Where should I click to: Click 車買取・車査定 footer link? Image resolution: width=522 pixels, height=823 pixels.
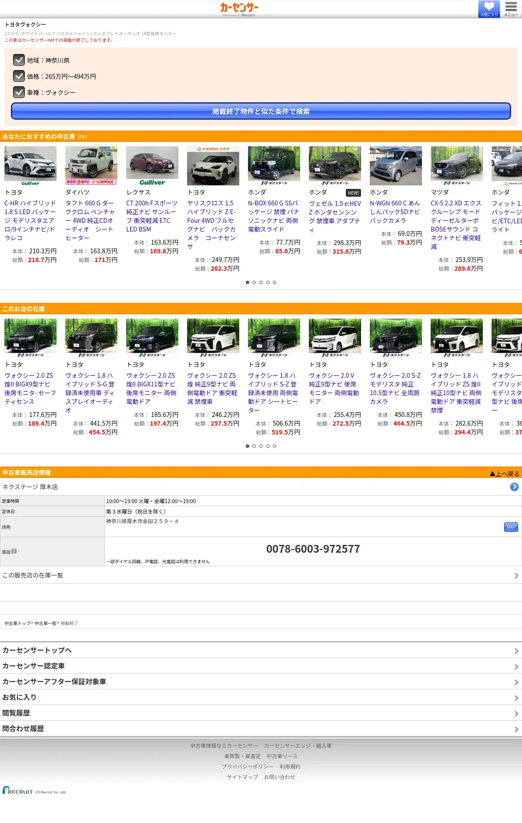[243, 756]
